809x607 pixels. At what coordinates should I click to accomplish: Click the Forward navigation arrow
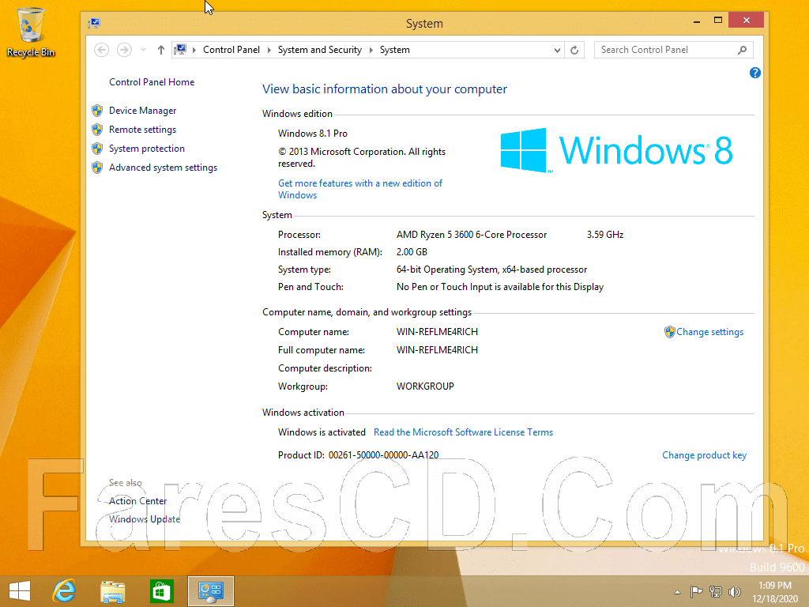coord(124,50)
